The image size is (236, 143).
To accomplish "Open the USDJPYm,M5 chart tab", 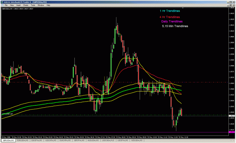I will (122, 140).
